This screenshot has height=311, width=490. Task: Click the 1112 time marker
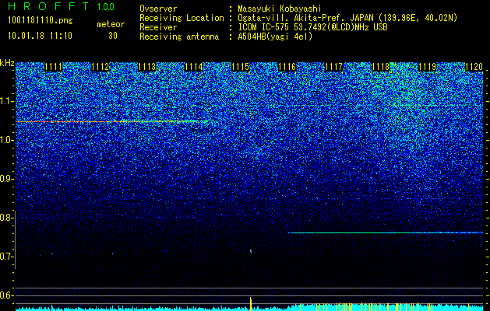pyautogui.click(x=100, y=67)
